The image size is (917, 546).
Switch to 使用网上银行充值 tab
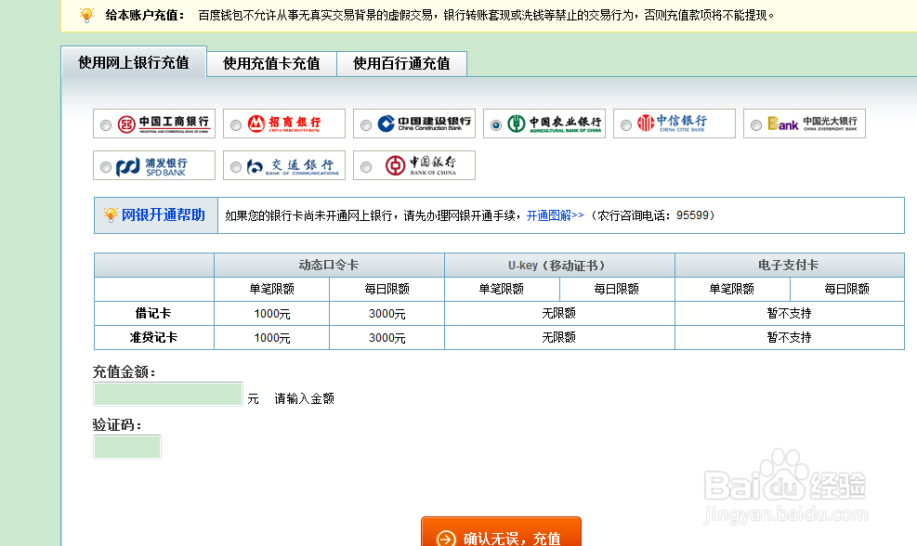coord(134,62)
